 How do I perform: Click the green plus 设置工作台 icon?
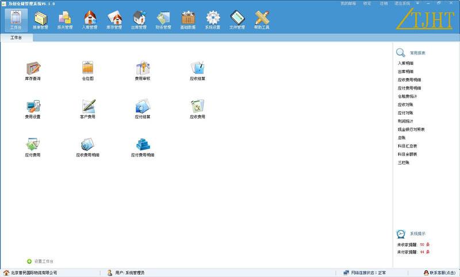click(29, 261)
